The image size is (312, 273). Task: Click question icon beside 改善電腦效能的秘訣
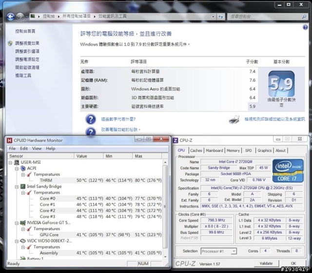click(x=91, y=131)
